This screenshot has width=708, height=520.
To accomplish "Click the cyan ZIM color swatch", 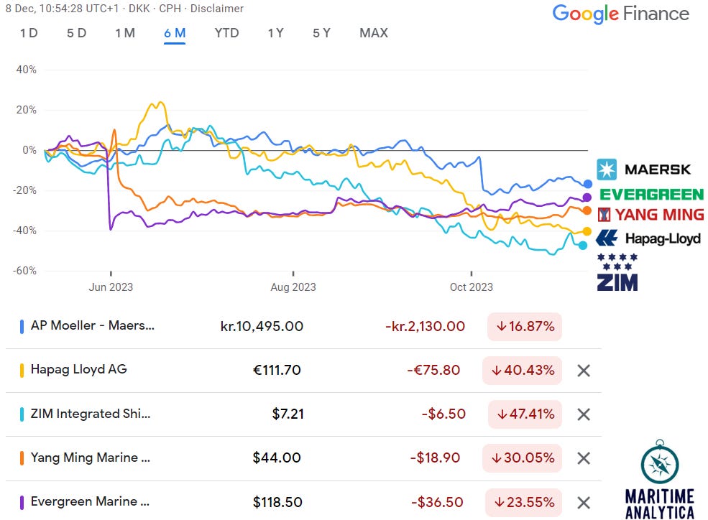I will click(x=22, y=414).
